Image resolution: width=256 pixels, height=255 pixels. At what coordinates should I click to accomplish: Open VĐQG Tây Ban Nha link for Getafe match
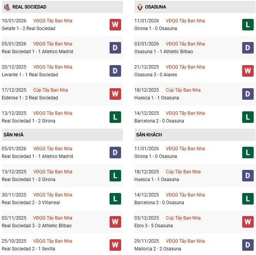pos(53,21)
